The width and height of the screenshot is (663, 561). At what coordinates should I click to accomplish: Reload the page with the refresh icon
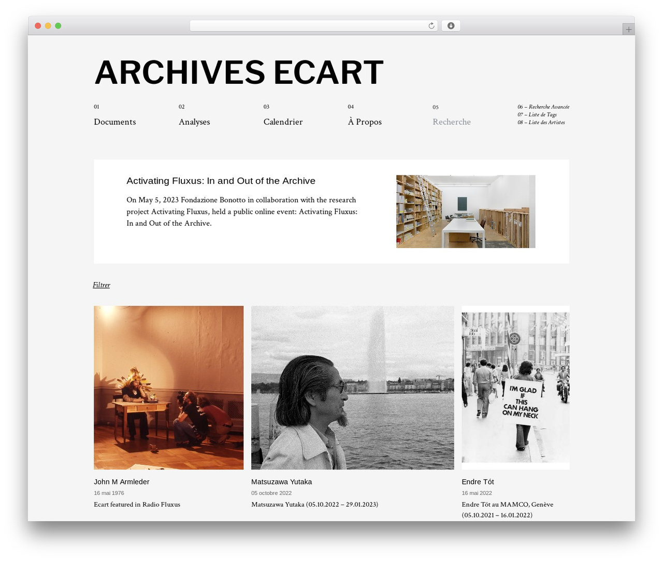(431, 26)
